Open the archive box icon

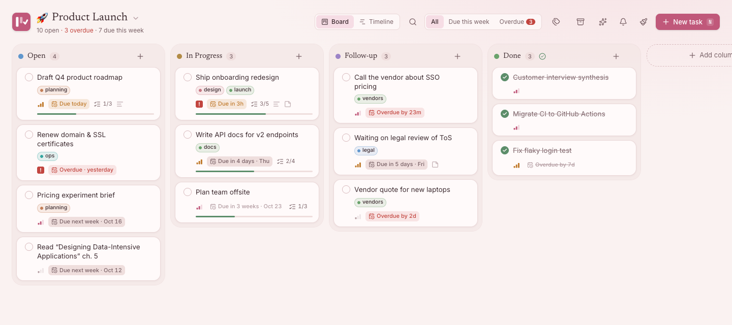tap(580, 22)
